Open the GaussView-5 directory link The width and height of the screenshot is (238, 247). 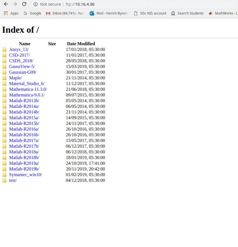pos(22,67)
